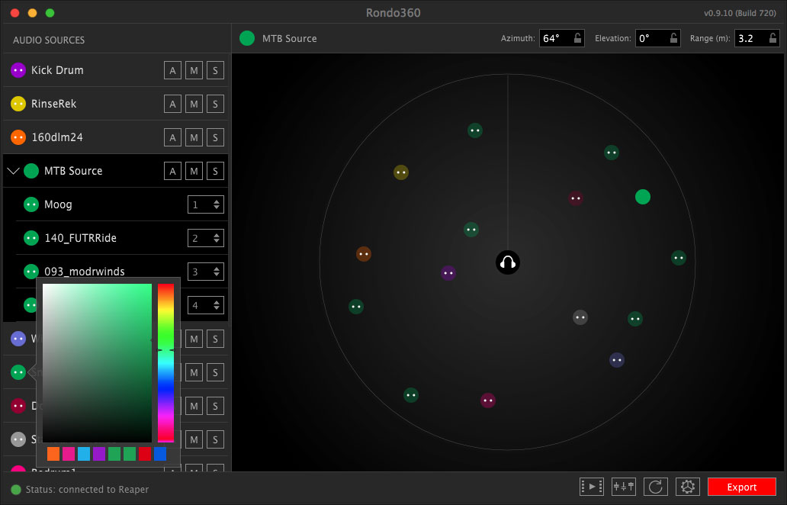Toggle the Azimuth lock icon
Screen dimensions: 787x505
click(x=578, y=38)
